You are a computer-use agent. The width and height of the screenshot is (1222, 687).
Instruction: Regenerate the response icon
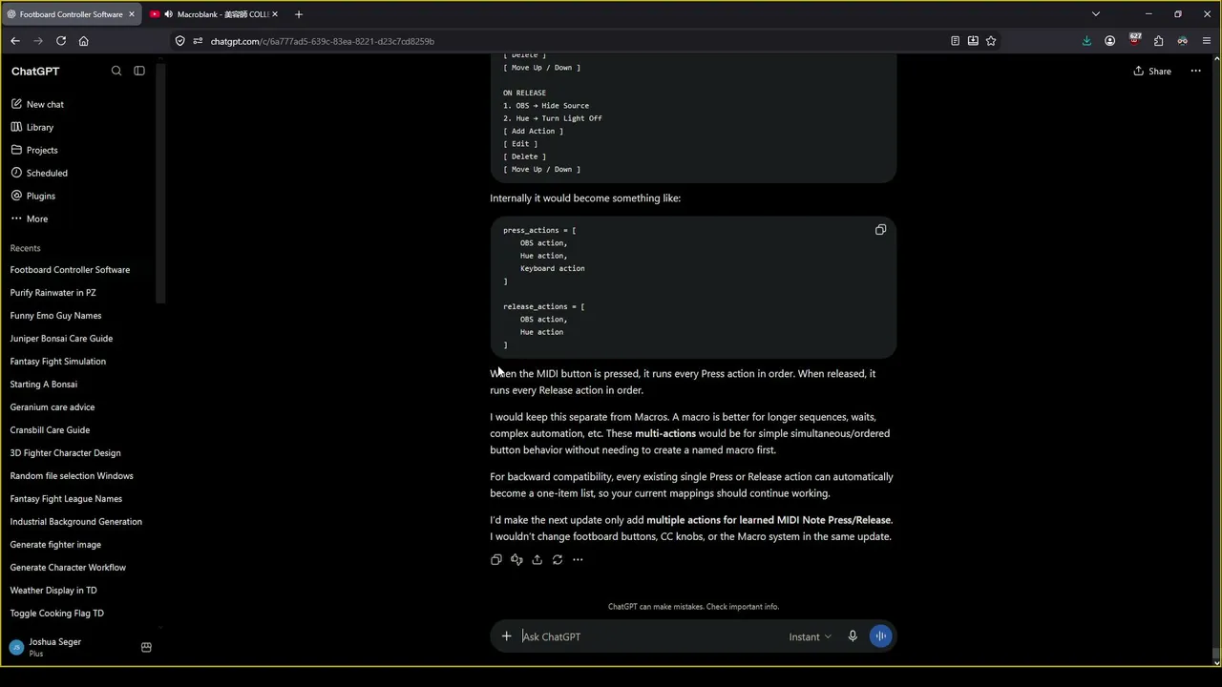(x=558, y=560)
